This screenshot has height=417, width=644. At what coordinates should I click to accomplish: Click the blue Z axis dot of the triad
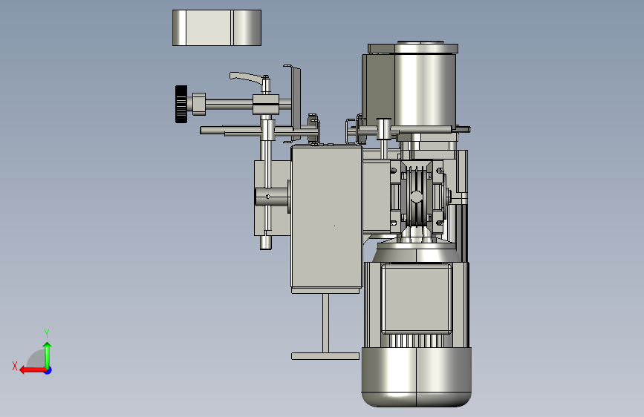pos(48,370)
